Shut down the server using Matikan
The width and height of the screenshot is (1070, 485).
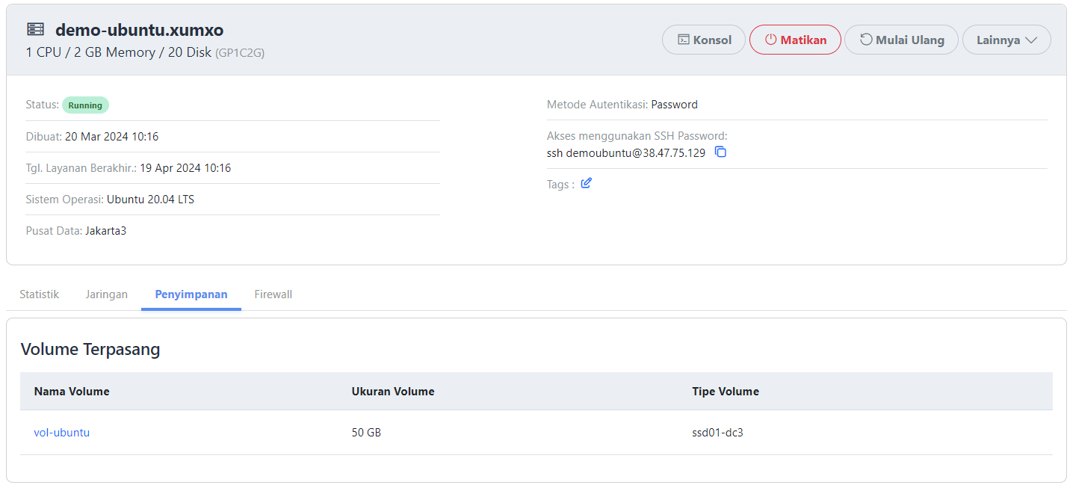pos(795,39)
